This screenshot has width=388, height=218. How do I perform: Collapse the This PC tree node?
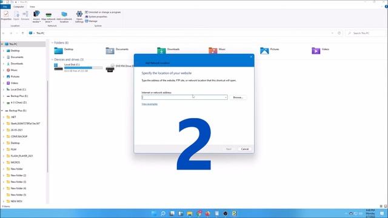[x=2, y=44]
